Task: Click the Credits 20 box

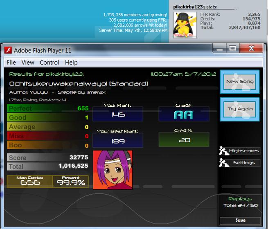Action: tap(184, 139)
